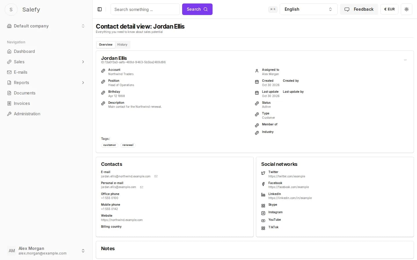This screenshot has height=260, width=417.
Task: Click the Head of Operations position value
Action: pos(121,85)
